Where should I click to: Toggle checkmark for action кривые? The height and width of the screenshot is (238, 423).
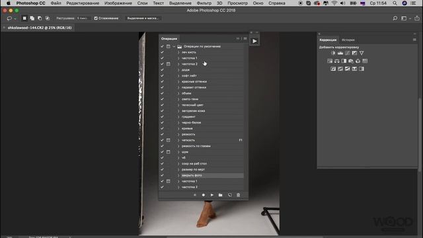click(x=162, y=128)
